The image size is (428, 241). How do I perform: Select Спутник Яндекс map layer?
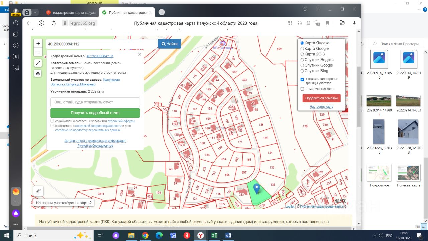[302, 60]
